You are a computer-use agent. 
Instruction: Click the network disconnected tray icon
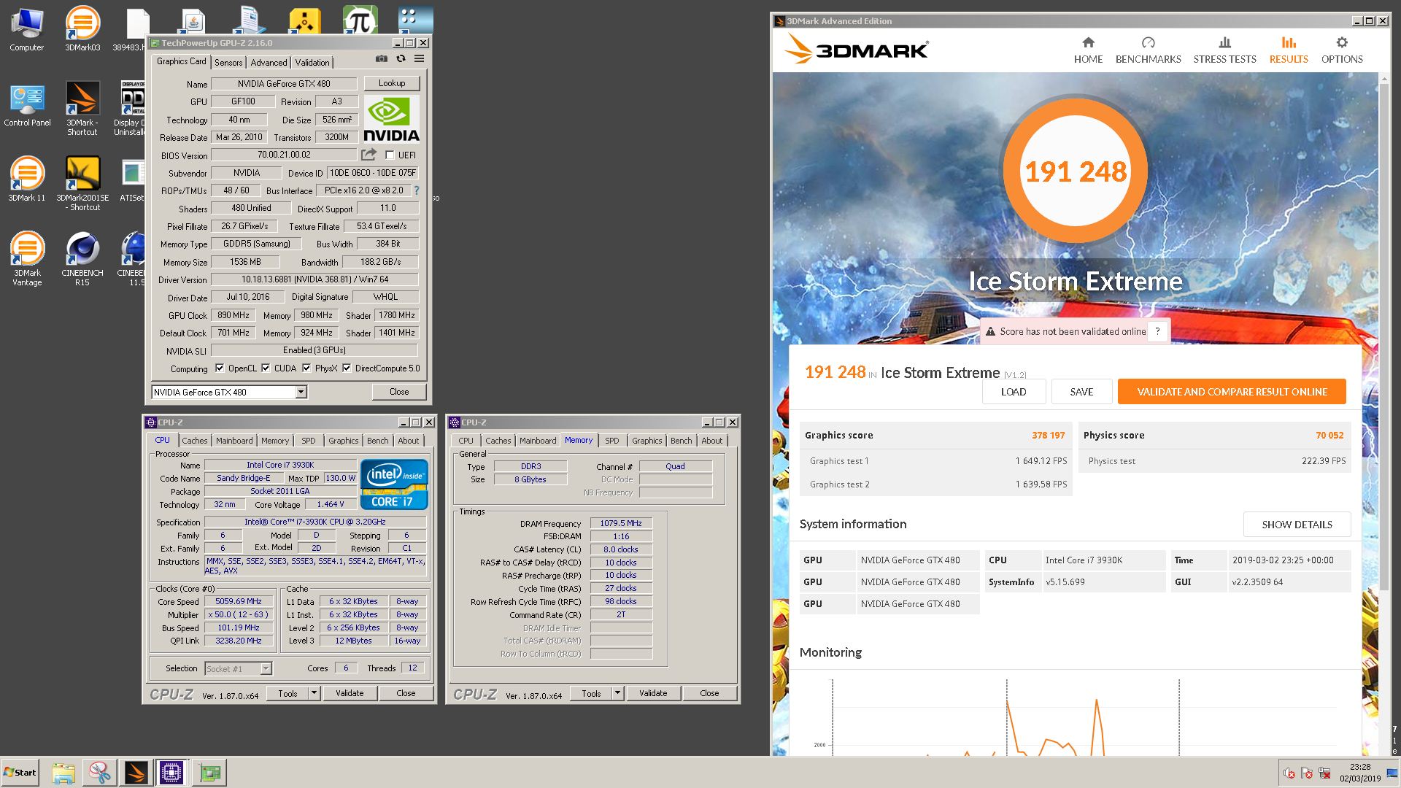(x=1324, y=773)
